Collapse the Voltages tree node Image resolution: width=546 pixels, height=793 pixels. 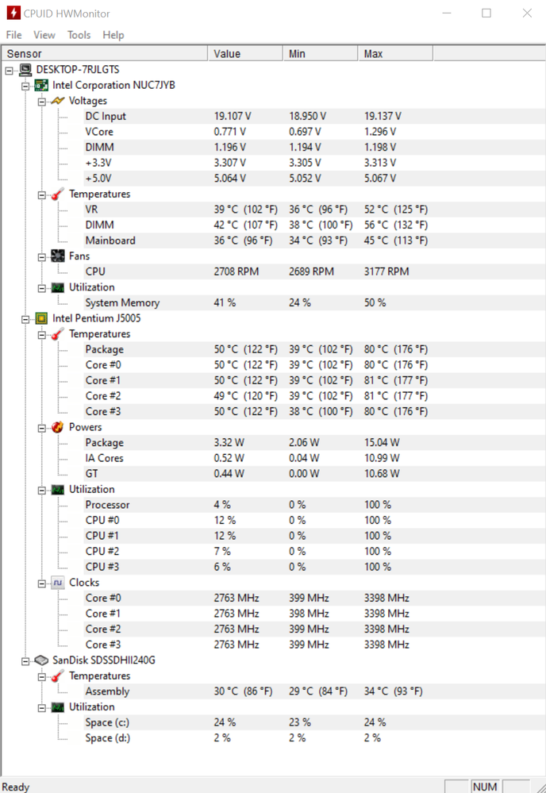[41, 102]
